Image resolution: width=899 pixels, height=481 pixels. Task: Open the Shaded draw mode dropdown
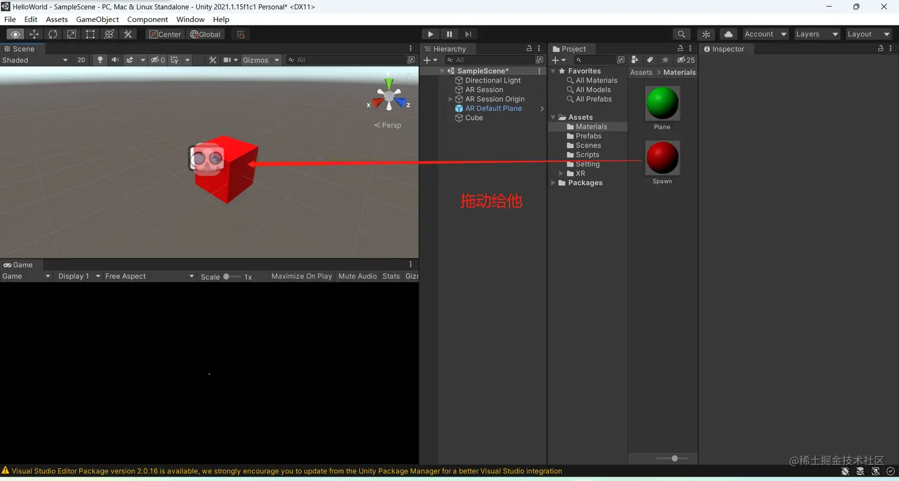coord(35,60)
